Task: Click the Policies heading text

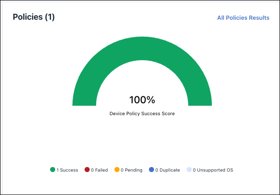Action: 28,17
